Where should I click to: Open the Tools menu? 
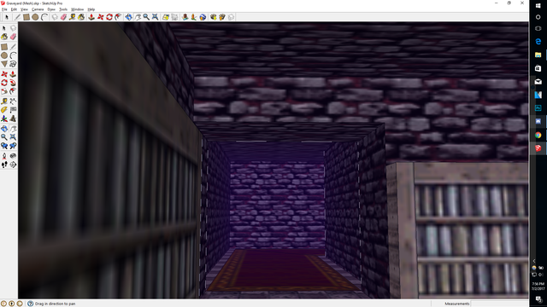(63, 9)
